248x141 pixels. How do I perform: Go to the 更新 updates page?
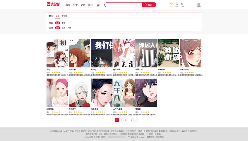coord(83,5)
